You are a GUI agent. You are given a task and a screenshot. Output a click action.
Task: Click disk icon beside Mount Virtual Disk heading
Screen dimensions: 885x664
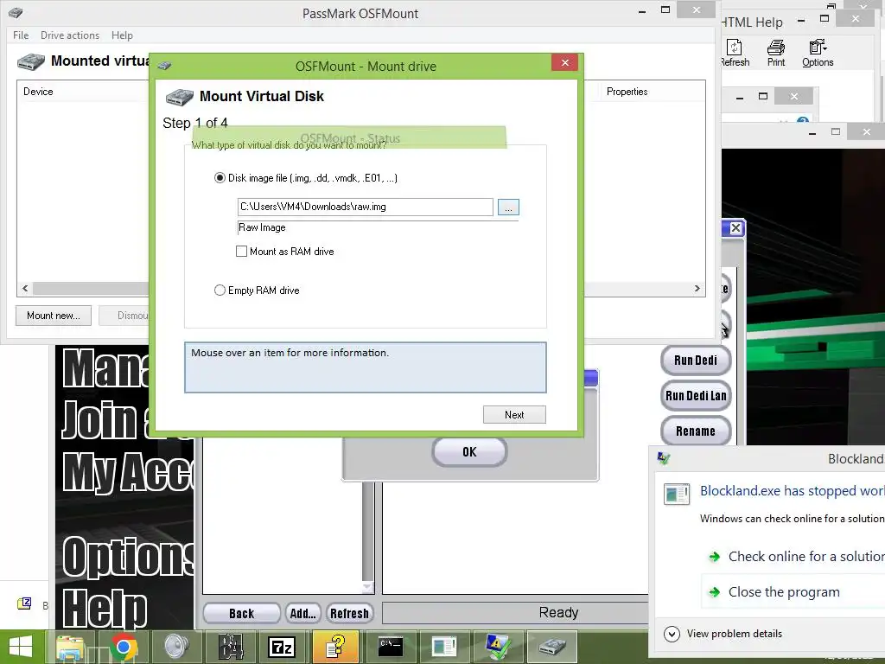point(180,97)
